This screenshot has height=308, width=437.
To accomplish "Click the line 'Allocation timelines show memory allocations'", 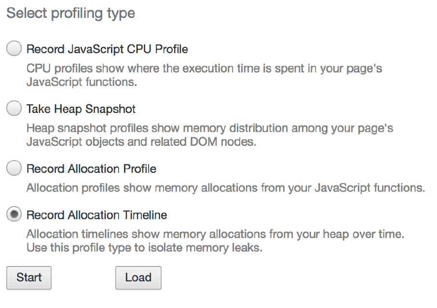I will 215,235.
